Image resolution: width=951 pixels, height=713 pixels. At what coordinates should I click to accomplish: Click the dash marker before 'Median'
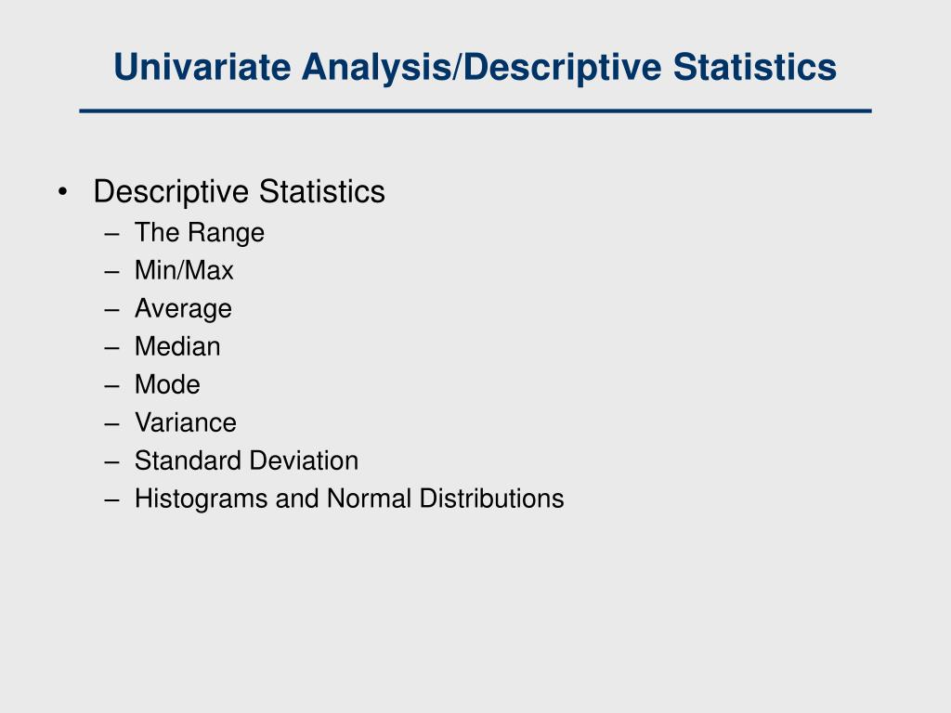(111, 348)
